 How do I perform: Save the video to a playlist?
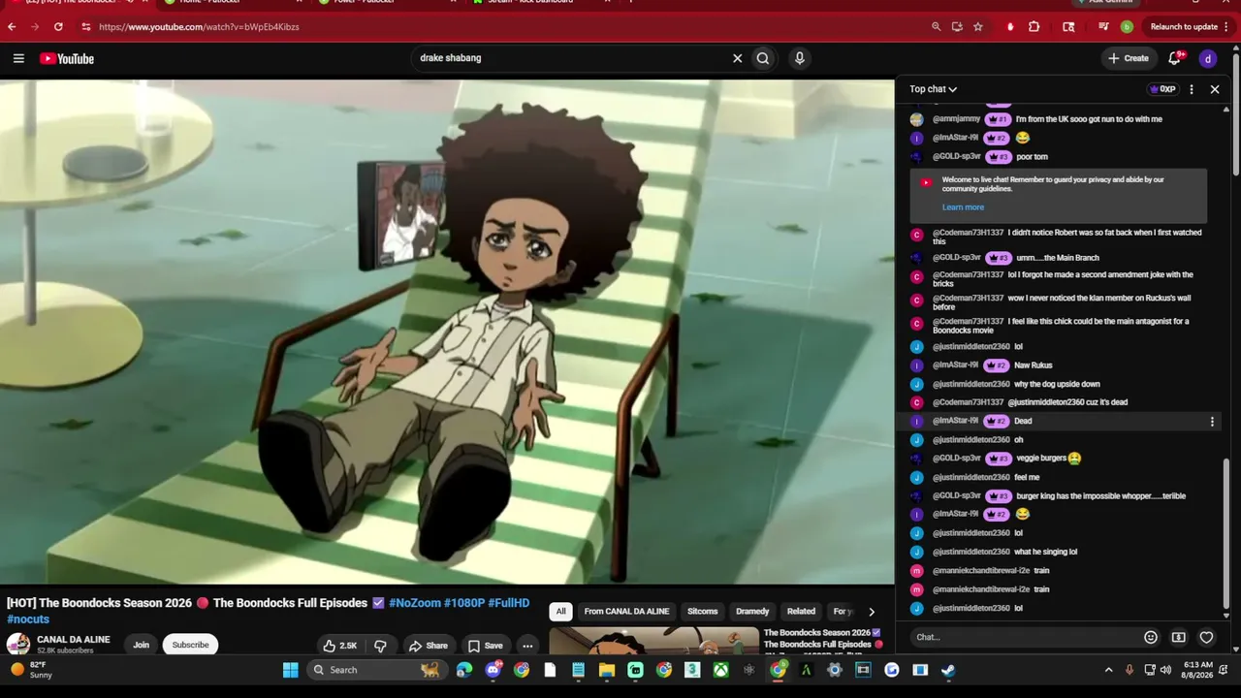[485, 646]
